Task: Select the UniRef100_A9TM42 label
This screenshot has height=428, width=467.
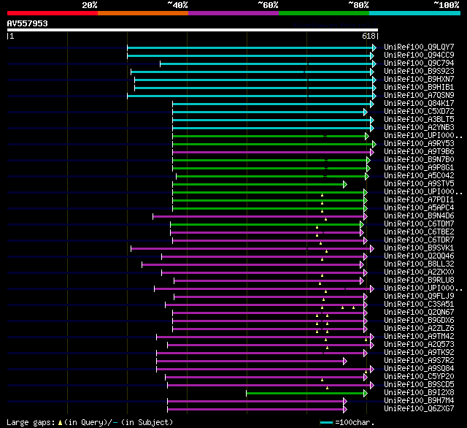Action: click(x=419, y=337)
